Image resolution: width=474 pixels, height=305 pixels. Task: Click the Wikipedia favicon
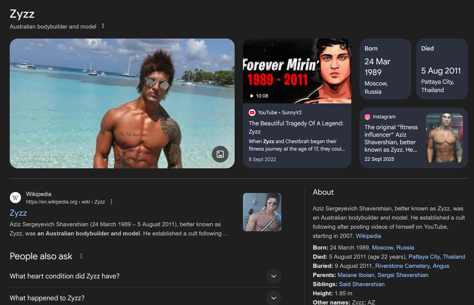16,198
